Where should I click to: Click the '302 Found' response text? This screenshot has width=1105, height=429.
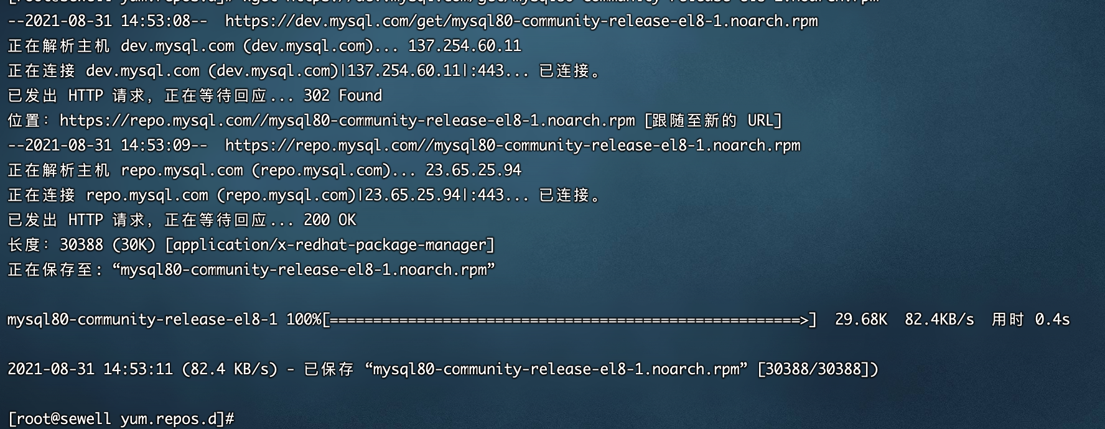click(x=343, y=96)
